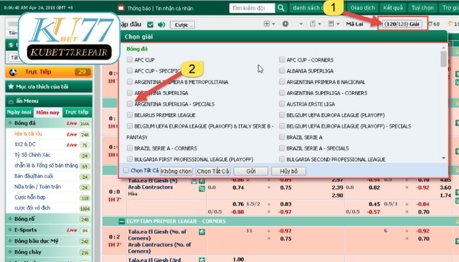Open Mục ưa thích của tôi favorites
Viewport: 459px width, 262px height.
click(x=49, y=86)
